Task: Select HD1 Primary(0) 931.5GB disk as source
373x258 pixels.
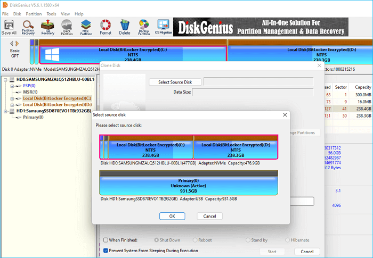Action: coord(189,182)
